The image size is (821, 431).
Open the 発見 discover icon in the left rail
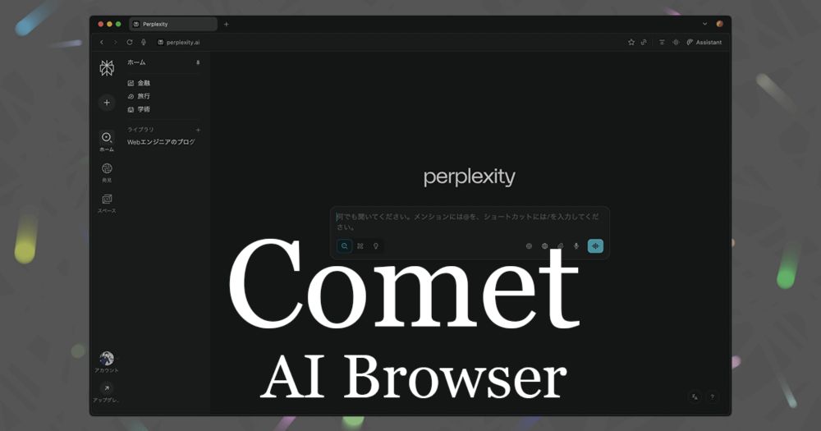pyautogui.click(x=107, y=168)
